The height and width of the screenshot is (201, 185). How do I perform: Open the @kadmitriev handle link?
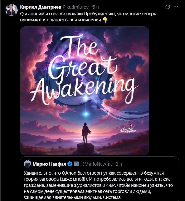click(x=75, y=7)
